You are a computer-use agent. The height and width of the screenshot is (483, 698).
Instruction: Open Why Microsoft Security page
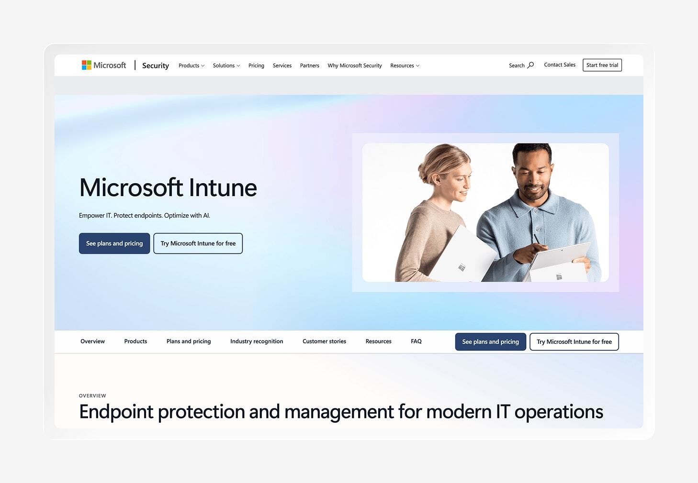pos(355,66)
